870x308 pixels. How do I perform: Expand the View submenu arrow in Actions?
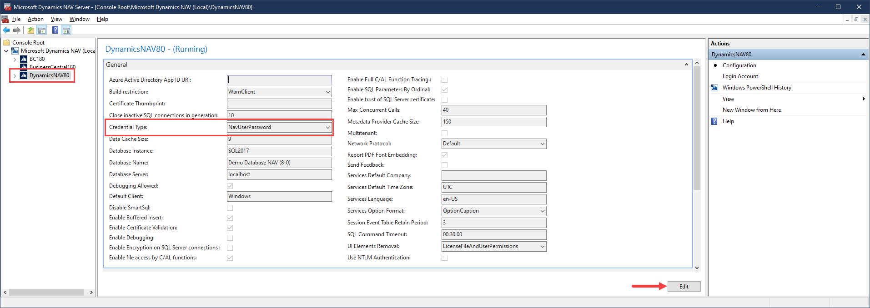pos(863,99)
